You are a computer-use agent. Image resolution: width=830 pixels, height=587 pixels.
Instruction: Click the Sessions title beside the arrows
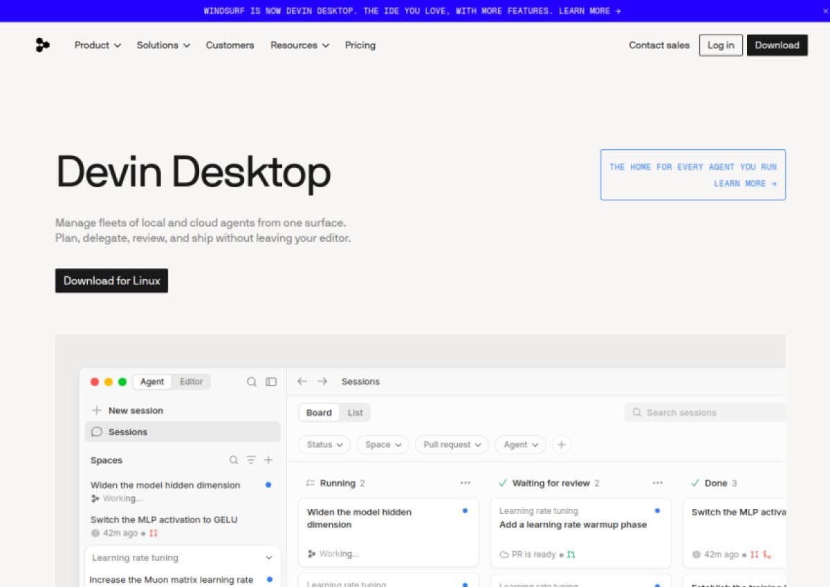[x=360, y=381]
